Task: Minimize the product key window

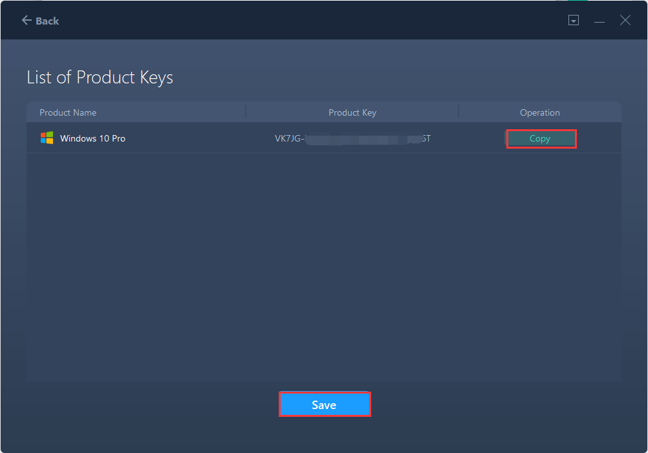Action: coord(599,21)
